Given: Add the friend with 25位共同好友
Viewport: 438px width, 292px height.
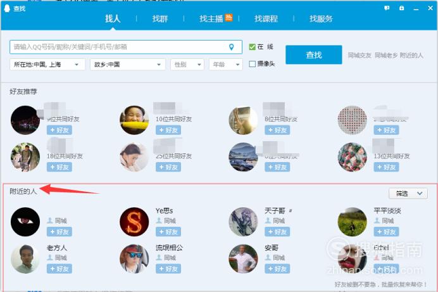Looking at the screenshot, I should (x=168, y=167).
